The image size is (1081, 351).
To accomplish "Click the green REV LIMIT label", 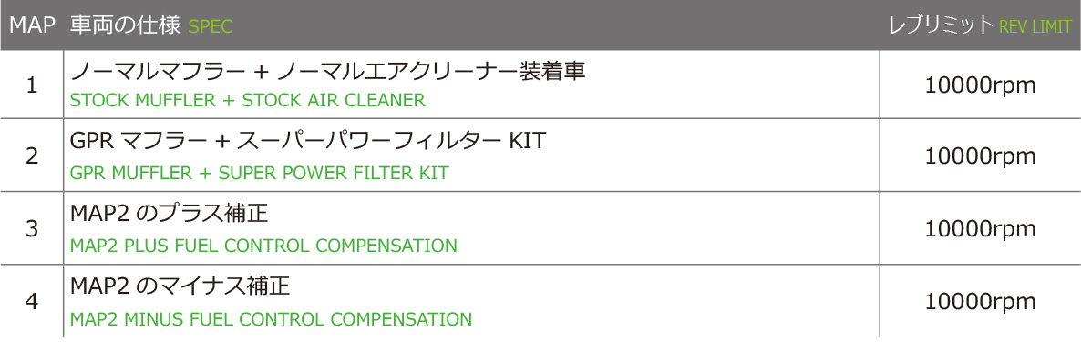I will (x=1035, y=27).
